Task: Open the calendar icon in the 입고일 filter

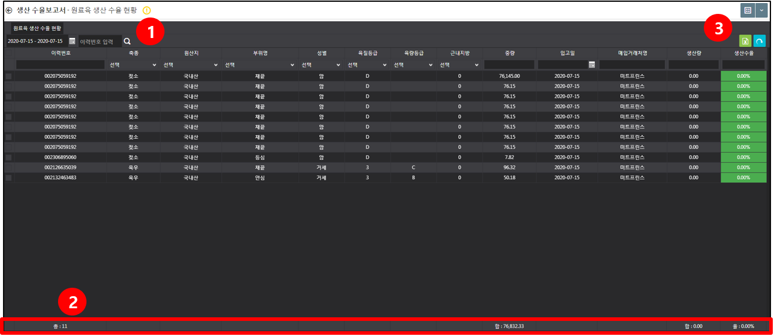Action: pos(592,65)
